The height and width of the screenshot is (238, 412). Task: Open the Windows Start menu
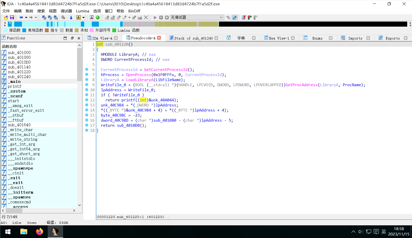point(8,232)
